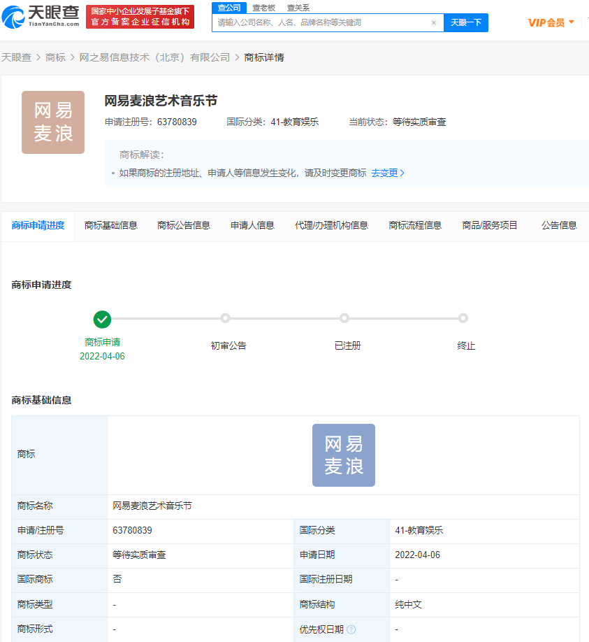
Task: Select the 商标流程信息 tab
Action: click(x=415, y=226)
